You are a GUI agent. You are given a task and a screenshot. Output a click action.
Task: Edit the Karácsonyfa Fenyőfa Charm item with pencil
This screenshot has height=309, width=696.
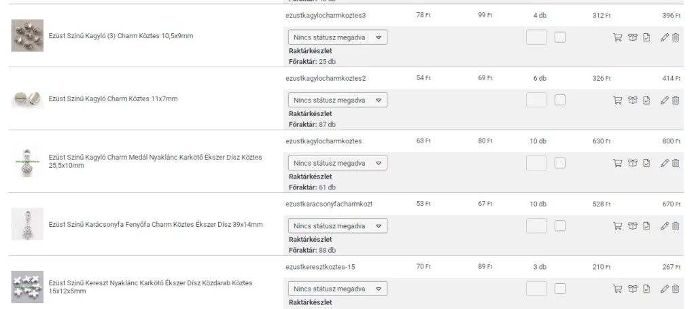click(x=665, y=225)
